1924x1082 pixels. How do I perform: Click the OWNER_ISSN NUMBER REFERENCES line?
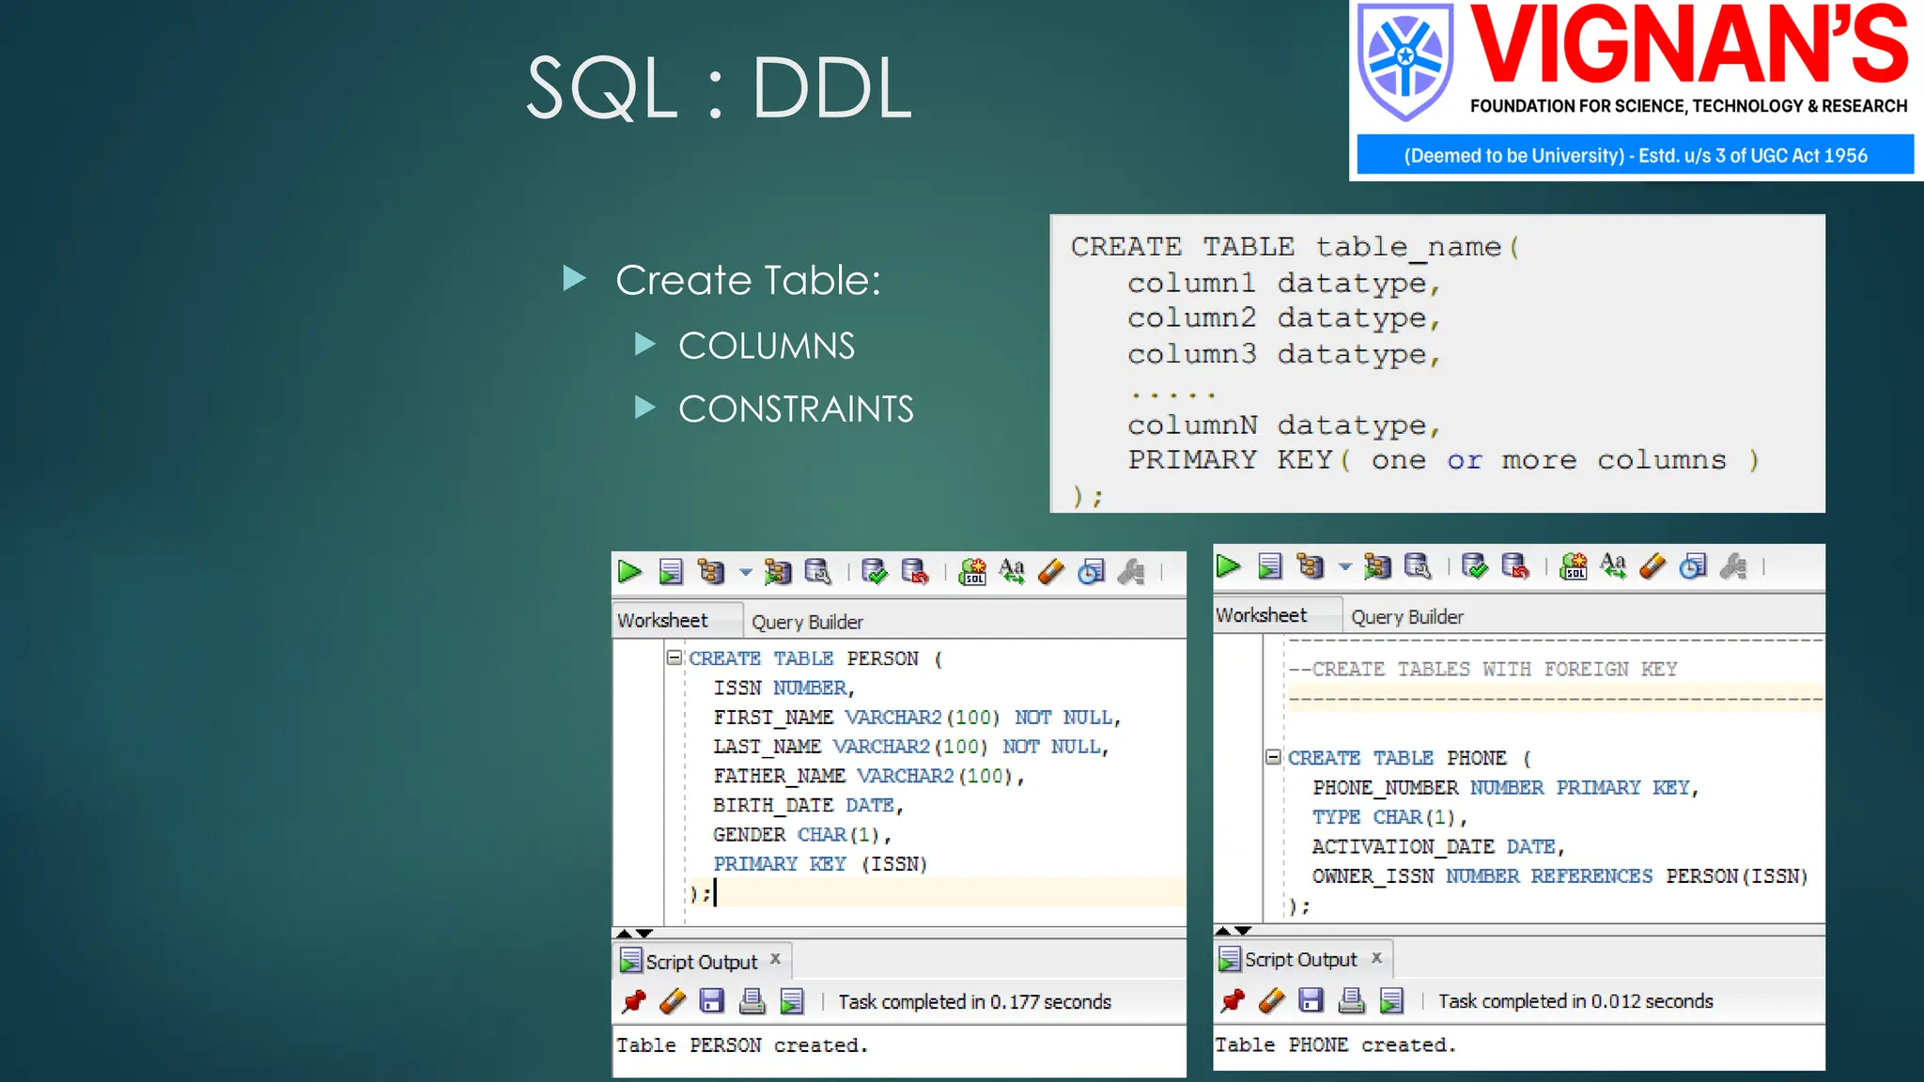tap(1559, 875)
